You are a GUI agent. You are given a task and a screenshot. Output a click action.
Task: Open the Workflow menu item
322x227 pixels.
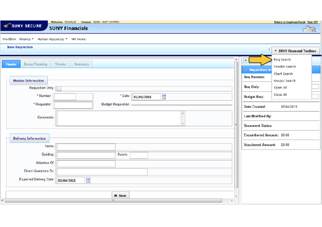click(x=9, y=39)
